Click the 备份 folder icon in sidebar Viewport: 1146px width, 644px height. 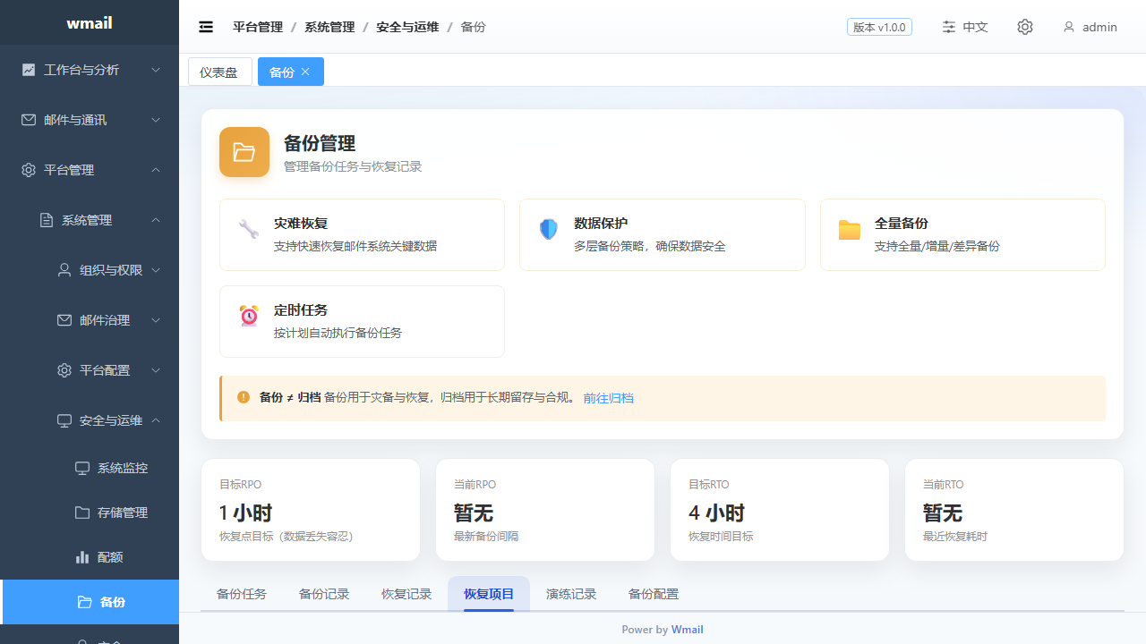85,602
